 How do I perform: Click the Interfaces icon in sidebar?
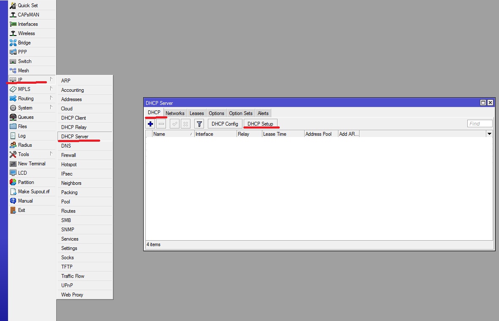13,24
